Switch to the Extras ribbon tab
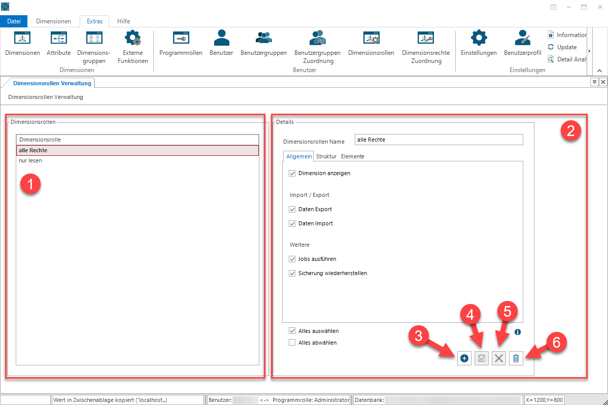The width and height of the screenshot is (608, 405). coord(94,21)
